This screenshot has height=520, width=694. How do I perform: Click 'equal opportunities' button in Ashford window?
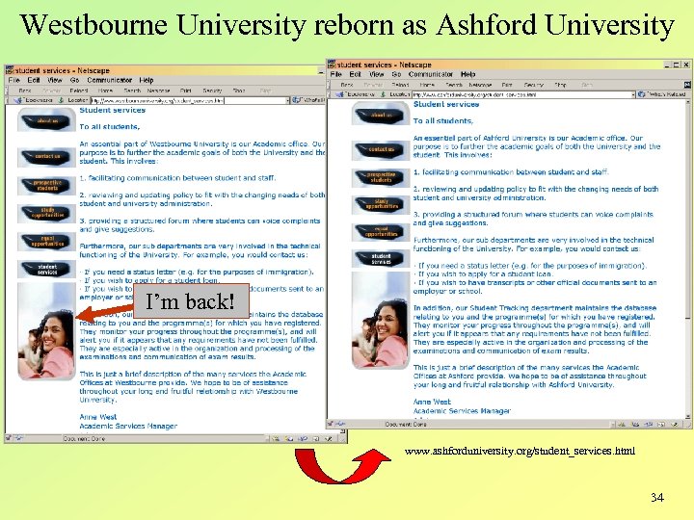coord(381,232)
